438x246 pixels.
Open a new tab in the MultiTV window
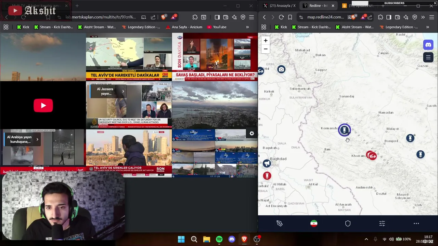77,6
